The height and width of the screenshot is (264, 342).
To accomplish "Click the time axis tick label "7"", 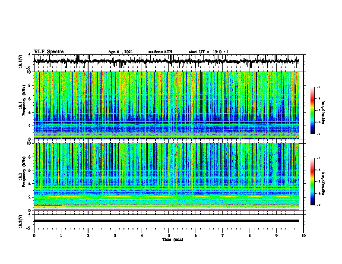I will coord(223,236).
